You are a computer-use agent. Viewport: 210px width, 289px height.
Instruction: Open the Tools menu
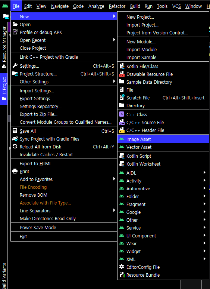tap(162, 6)
